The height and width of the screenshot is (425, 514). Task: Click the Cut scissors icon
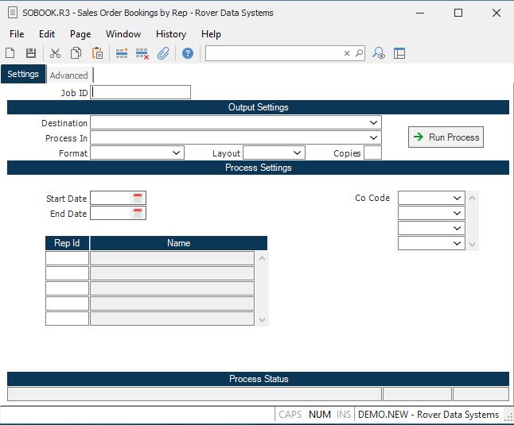coord(55,53)
